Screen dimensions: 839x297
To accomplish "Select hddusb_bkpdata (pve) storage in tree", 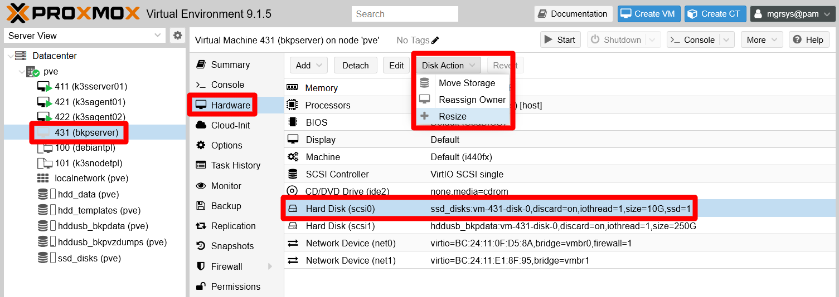I will [95, 226].
